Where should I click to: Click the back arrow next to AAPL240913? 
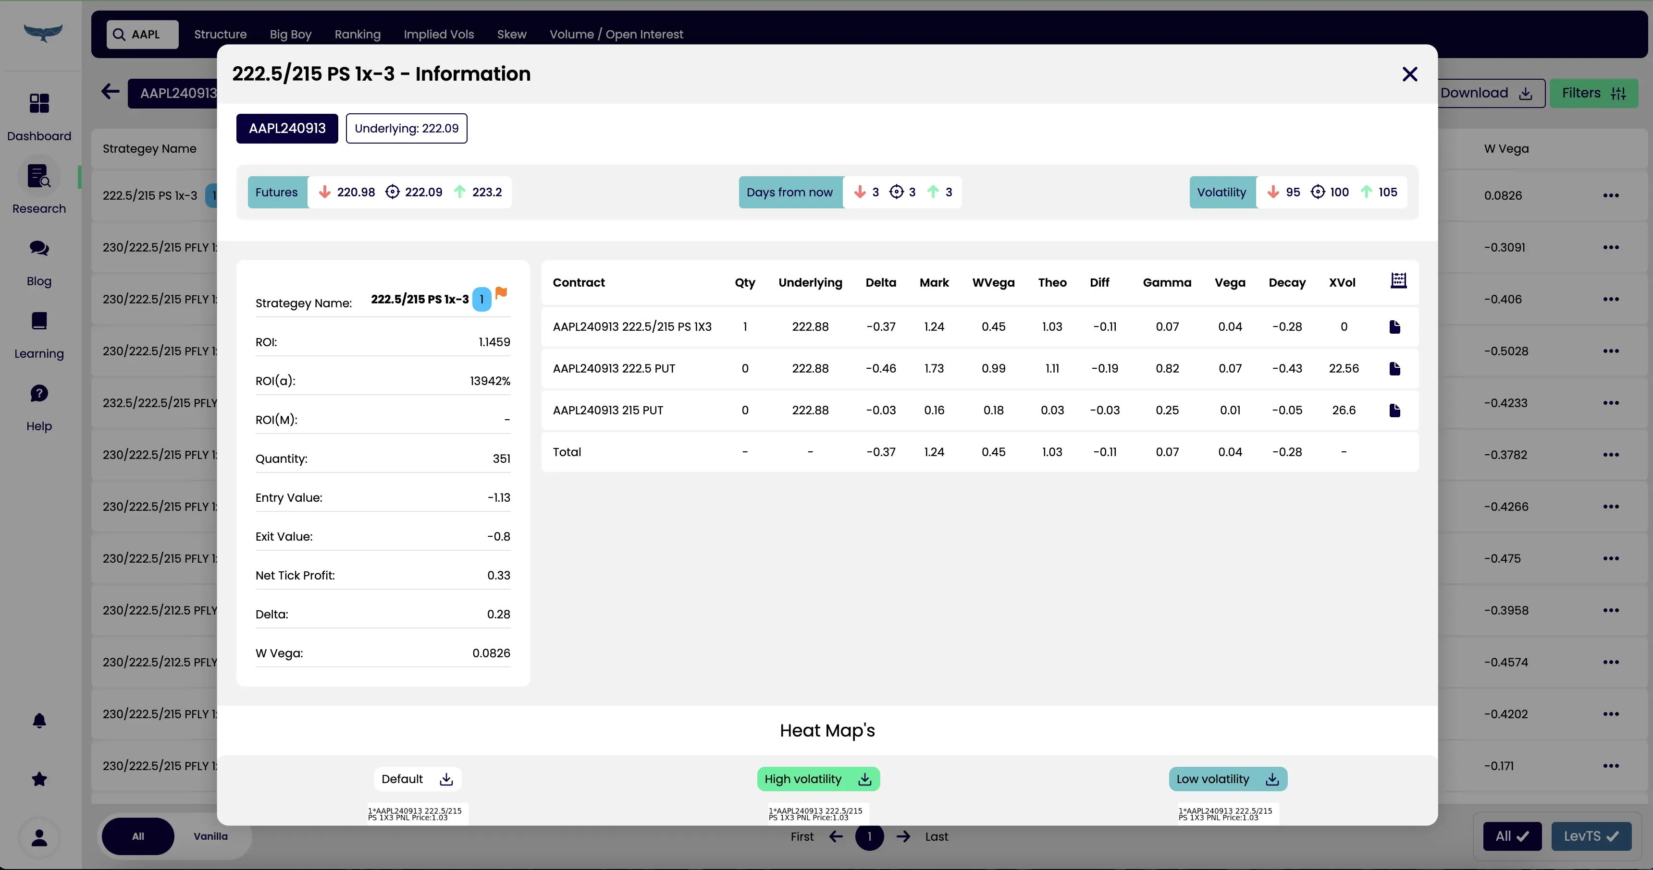(x=111, y=92)
